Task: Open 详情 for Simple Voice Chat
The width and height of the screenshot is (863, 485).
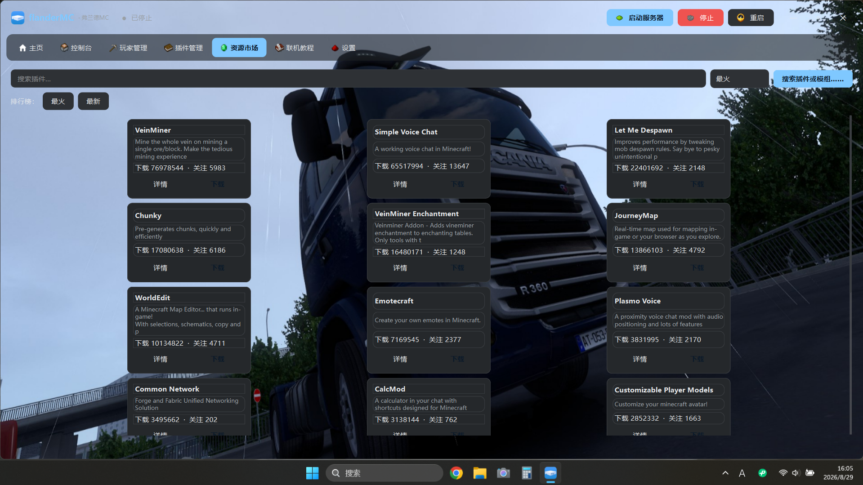Action: [400, 184]
